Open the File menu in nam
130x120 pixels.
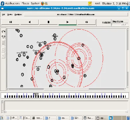[x=3, y=15]
